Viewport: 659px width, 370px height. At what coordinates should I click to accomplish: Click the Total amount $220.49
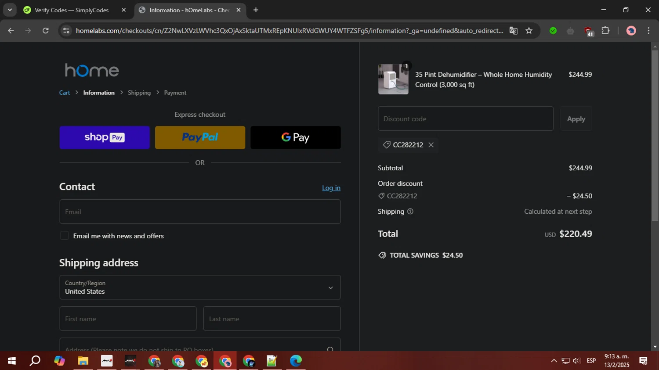[576, 234]
